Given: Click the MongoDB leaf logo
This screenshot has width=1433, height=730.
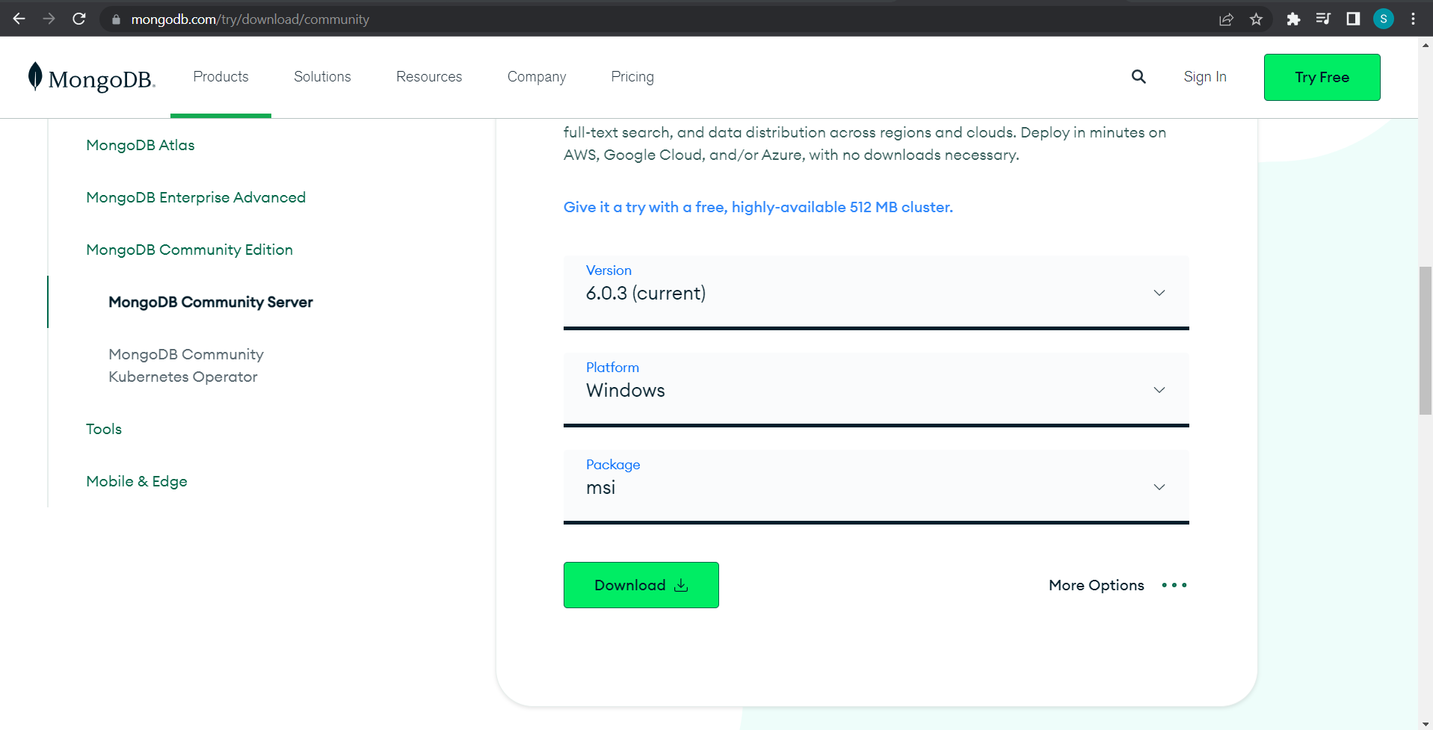Looking at the screenshot, I should point(35,76).
